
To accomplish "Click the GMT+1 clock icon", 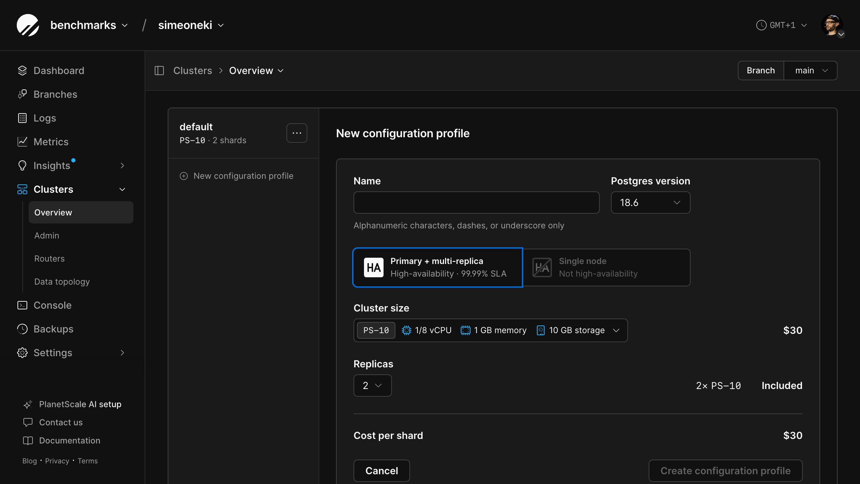I will (761, 25).
